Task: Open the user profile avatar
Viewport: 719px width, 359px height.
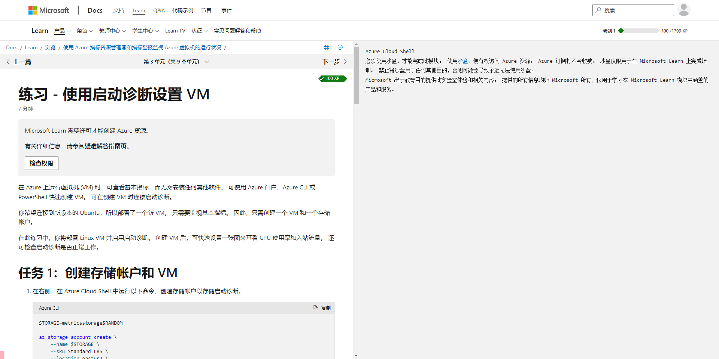Action: pos(684,10)
